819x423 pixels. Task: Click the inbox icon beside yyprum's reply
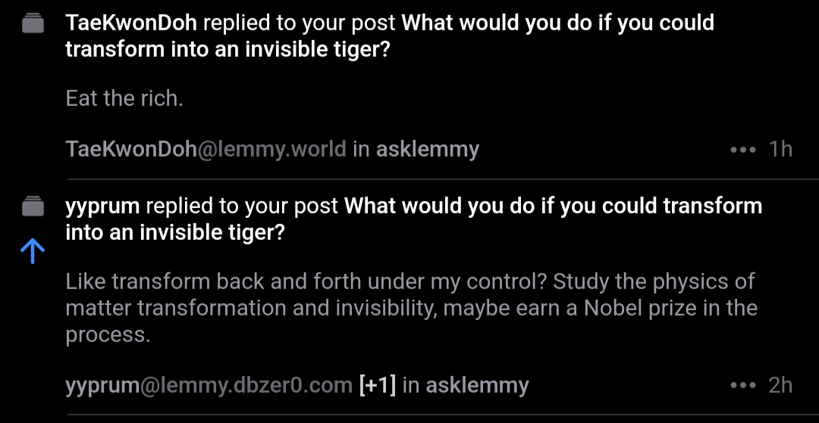[x=33, y=207]
